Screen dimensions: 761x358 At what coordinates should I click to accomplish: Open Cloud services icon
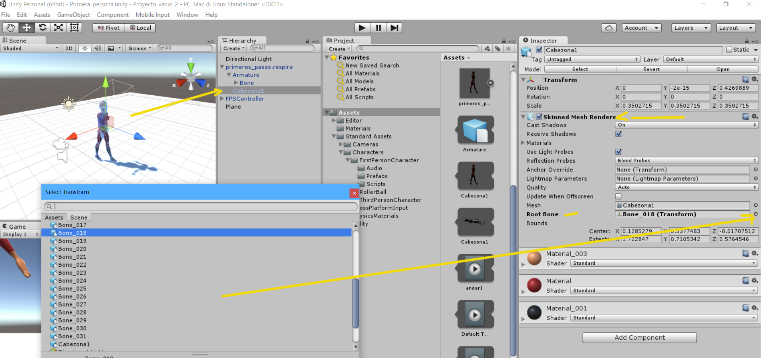coord(609,28)
